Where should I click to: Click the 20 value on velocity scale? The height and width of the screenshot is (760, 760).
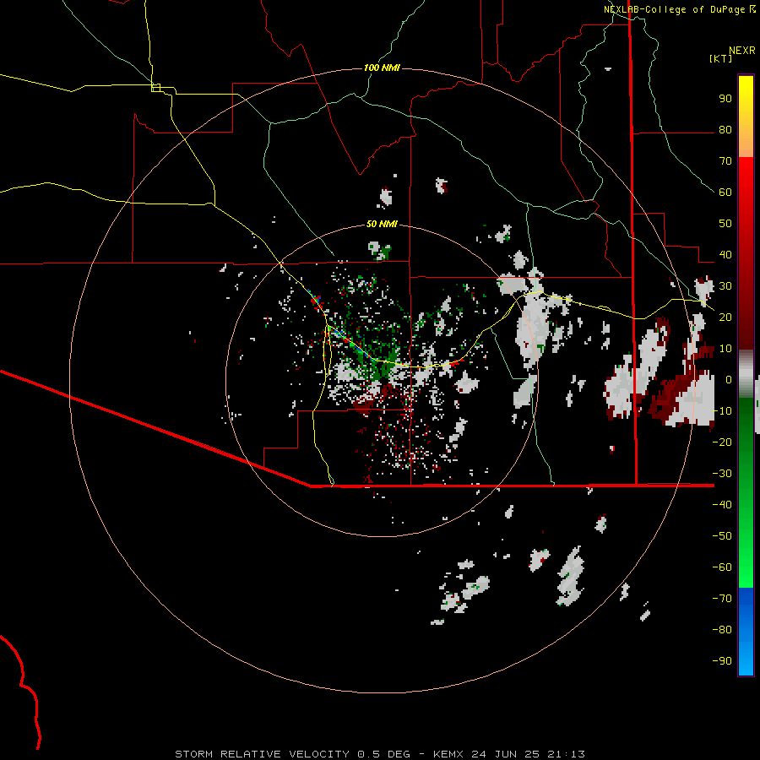[x=725, y=317]
